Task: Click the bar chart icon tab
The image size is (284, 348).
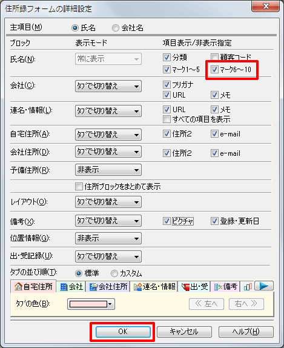Action: click(248, 287)
